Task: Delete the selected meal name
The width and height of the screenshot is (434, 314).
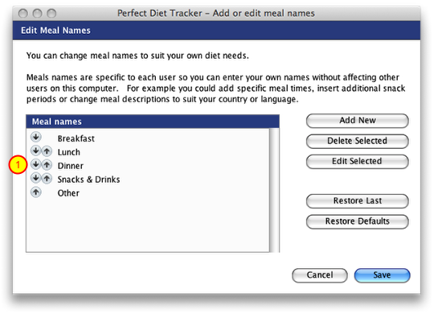Action: [358, 141]
